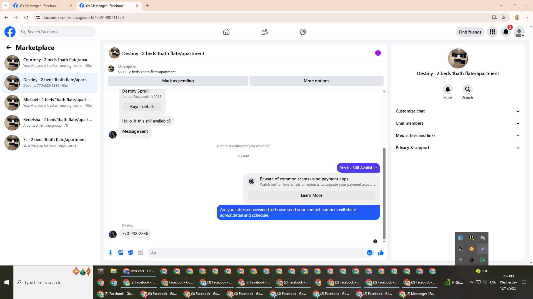Select the Destiny conversation row
The image size is (533, 299).
[x=50, y=83]
